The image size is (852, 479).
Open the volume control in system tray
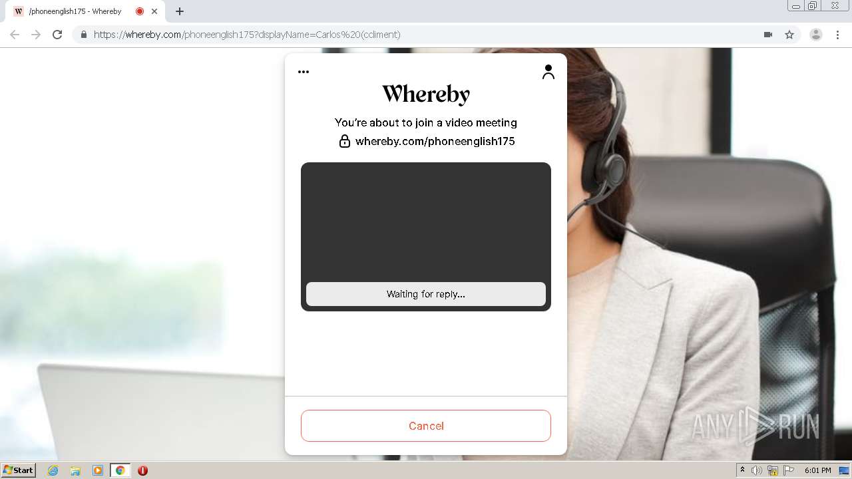point(757,470)
